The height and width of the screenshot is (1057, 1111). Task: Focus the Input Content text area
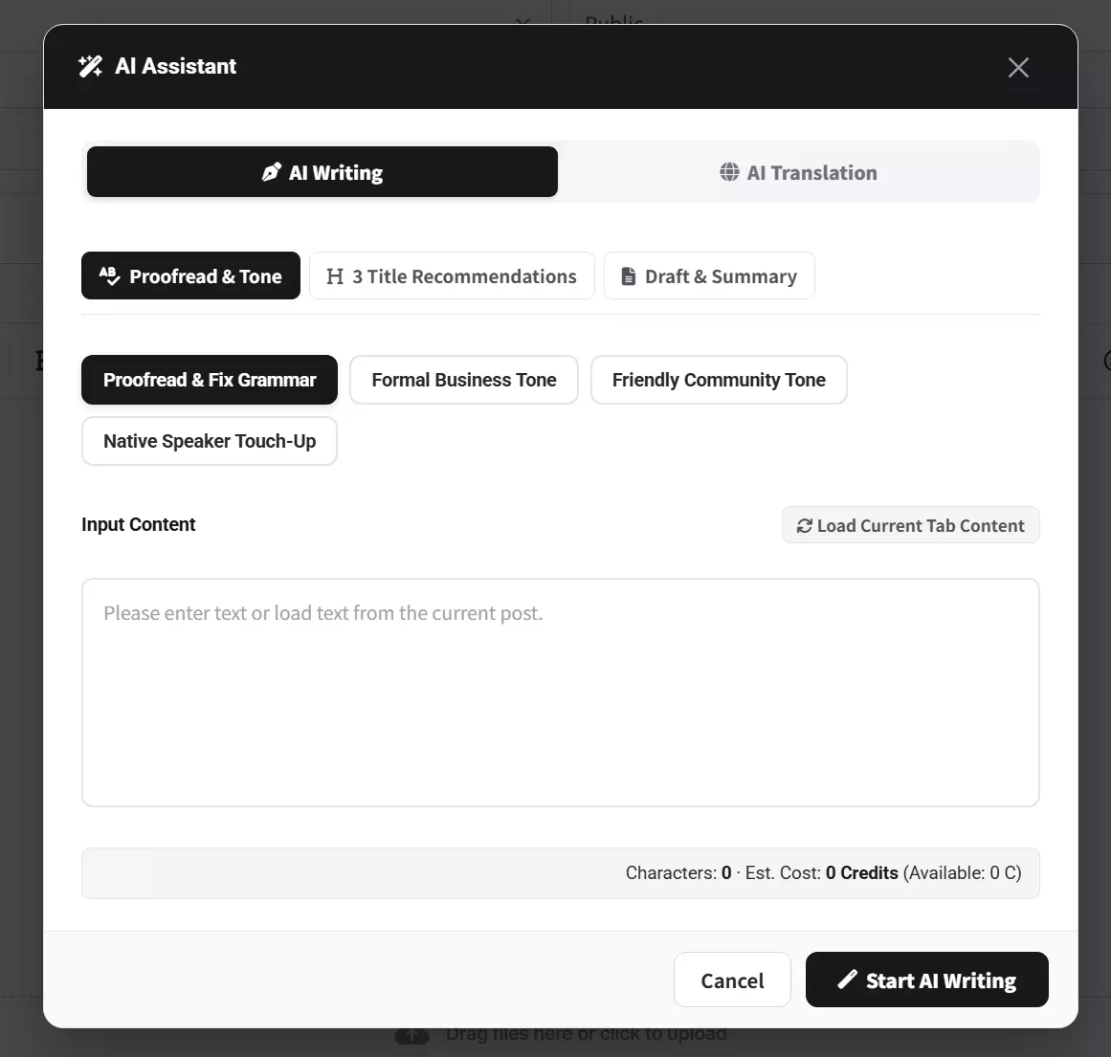561,693
